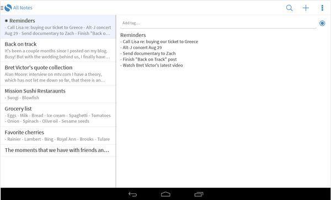The width and height of the screenshot is (331, 200).
Task: Open note search with magnifier icon
Action: pos(290,8)
